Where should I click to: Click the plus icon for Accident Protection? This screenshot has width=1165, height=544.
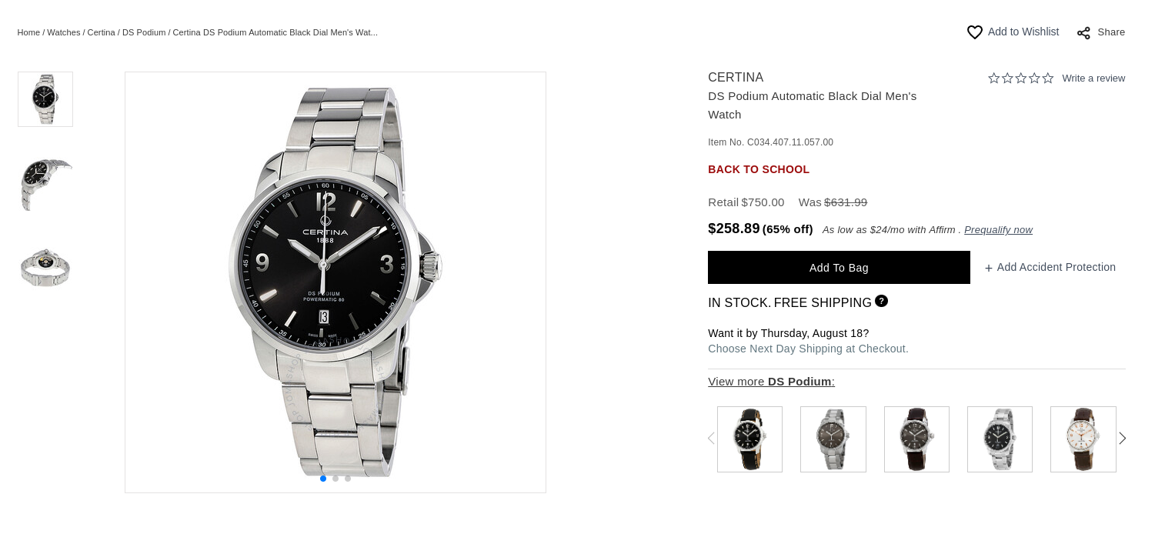[x=989, y=269]
